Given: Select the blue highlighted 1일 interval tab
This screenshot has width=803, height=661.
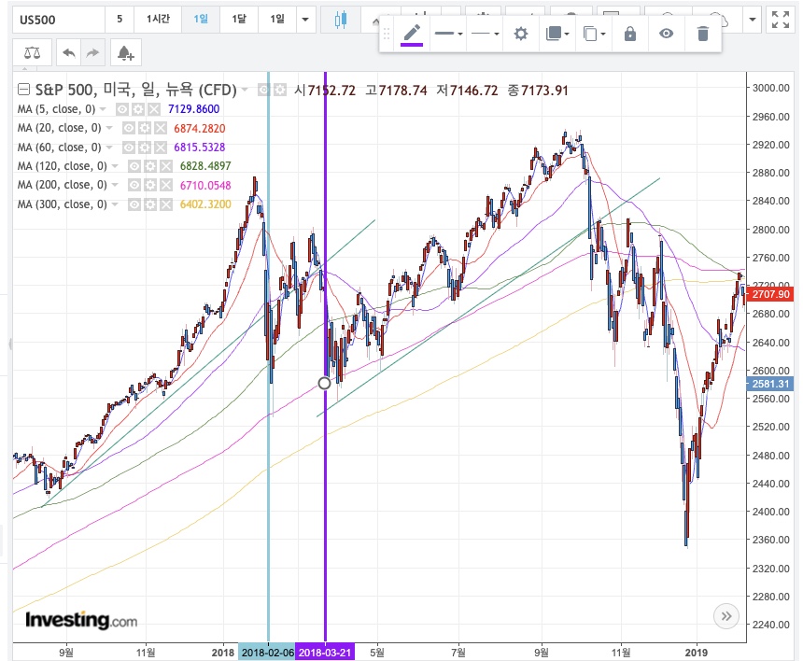Looking at the screenshot, I should point(200,20).
